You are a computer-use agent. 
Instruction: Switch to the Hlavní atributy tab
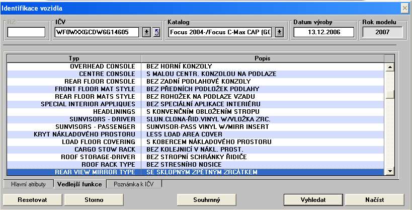click(x=29, y=184)
